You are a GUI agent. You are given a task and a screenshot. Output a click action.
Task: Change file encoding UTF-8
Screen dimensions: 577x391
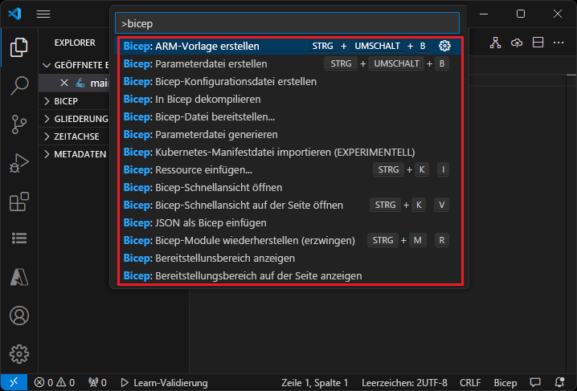pyautogui.click(x=434, y=382)
